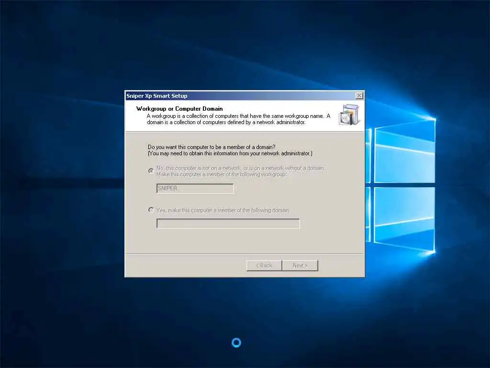Click the empty domain name input field
The height and width of the screenshot is (368, 490).
(x=228, y=223)
